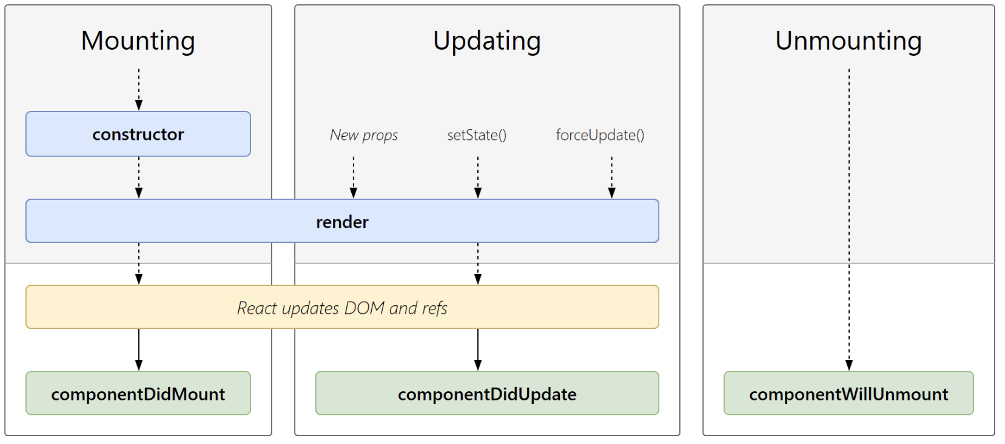Click the solid arrow pointing to componentDidMount

pos(139,350)
